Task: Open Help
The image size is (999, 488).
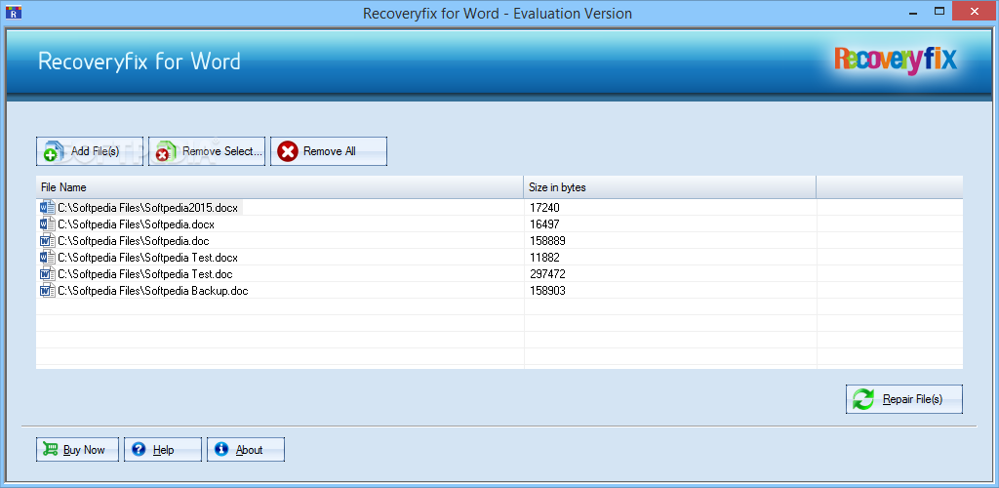Action: [x=163, y=450]
